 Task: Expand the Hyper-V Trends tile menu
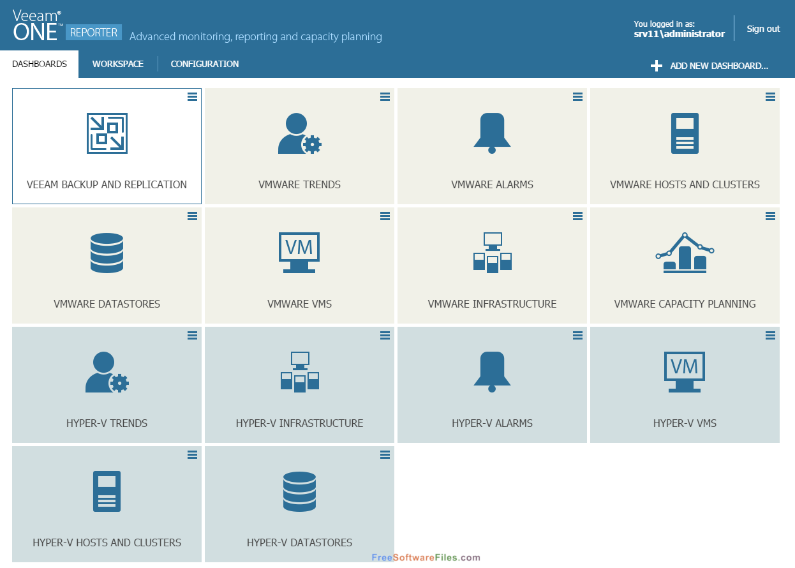[192, 335]
